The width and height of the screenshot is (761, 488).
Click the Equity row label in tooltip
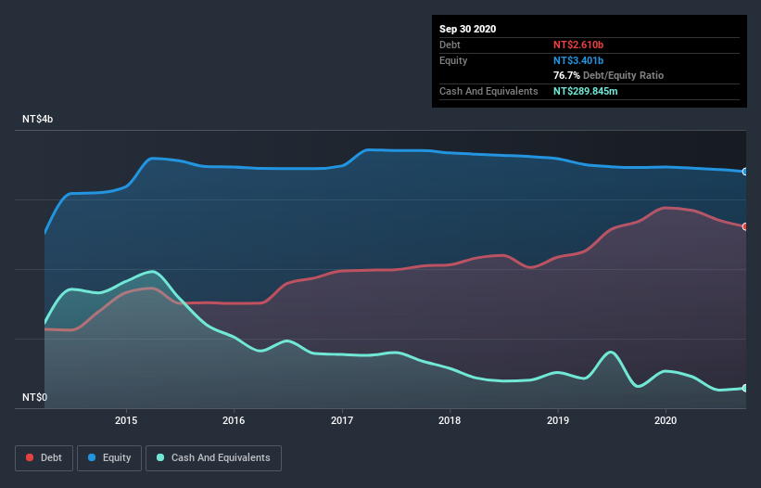453,60
